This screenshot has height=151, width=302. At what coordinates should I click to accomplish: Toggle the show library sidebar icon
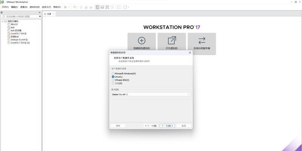pos(97,7)
